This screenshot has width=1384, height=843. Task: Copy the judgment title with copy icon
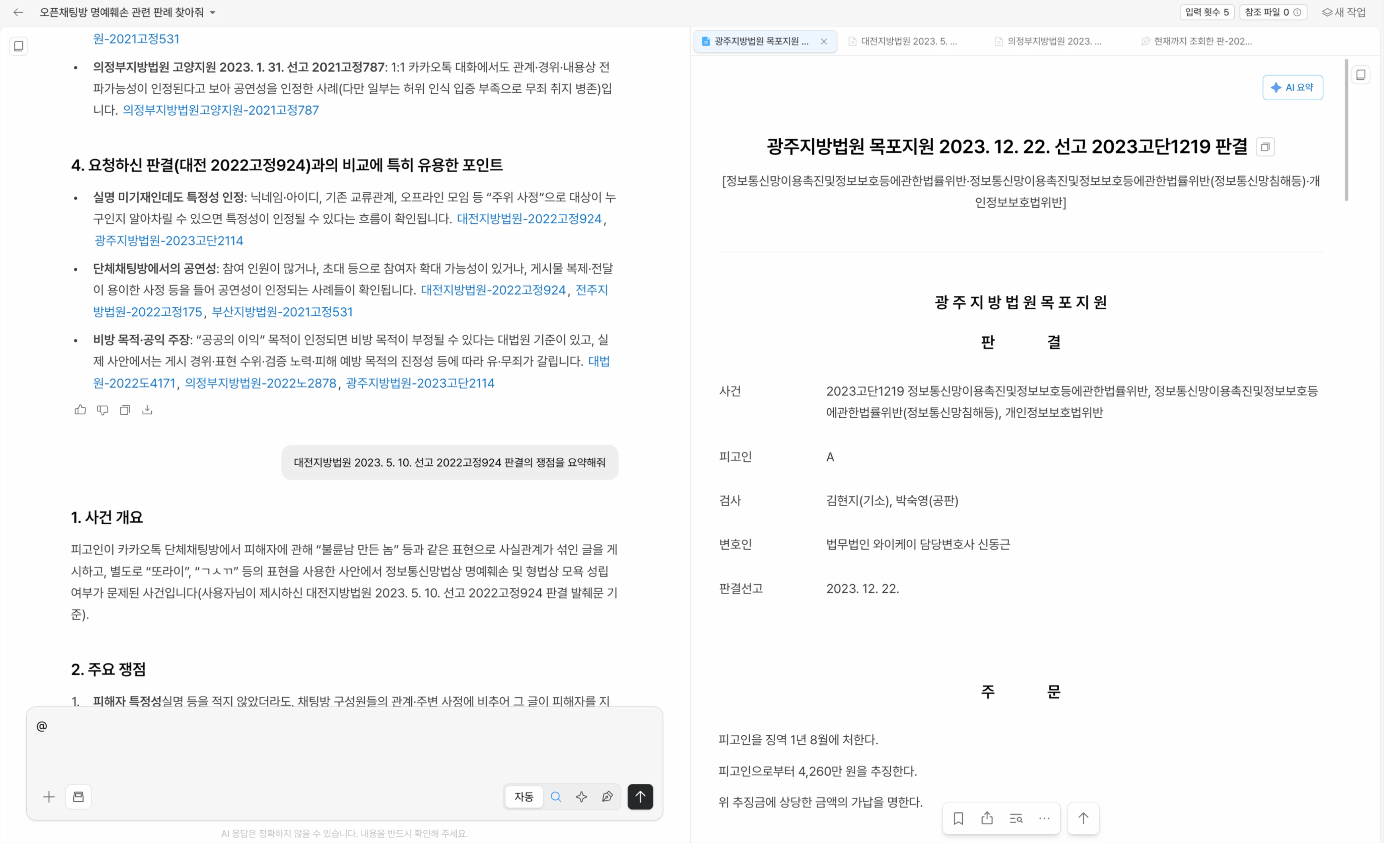click(1265, 146)
